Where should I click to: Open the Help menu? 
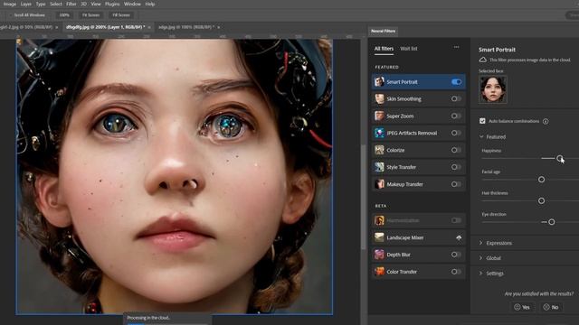150,4
